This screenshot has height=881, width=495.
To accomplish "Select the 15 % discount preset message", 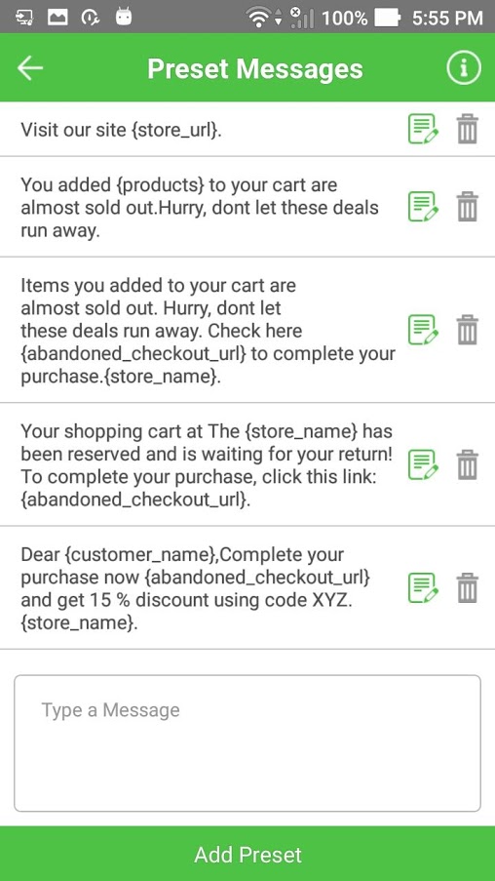I will click(196, 588).
